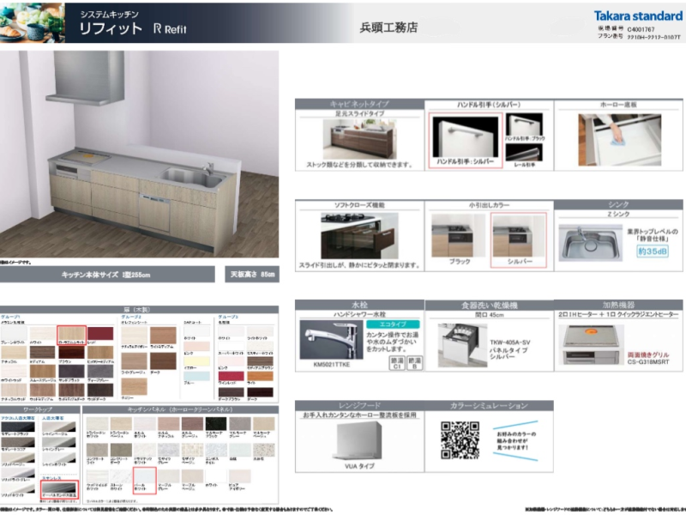Select the シャインベージュ worktop swatch
686x515 pixels.
(x=59, y=427)
